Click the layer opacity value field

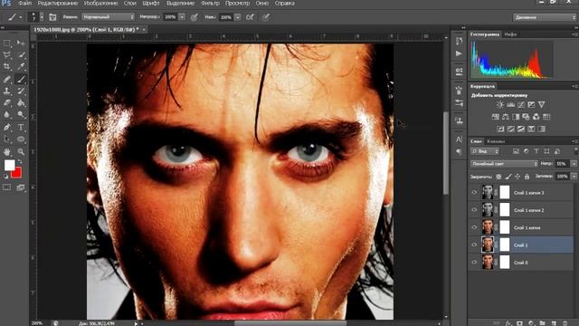pyautogui.click(x=562, y=163)
